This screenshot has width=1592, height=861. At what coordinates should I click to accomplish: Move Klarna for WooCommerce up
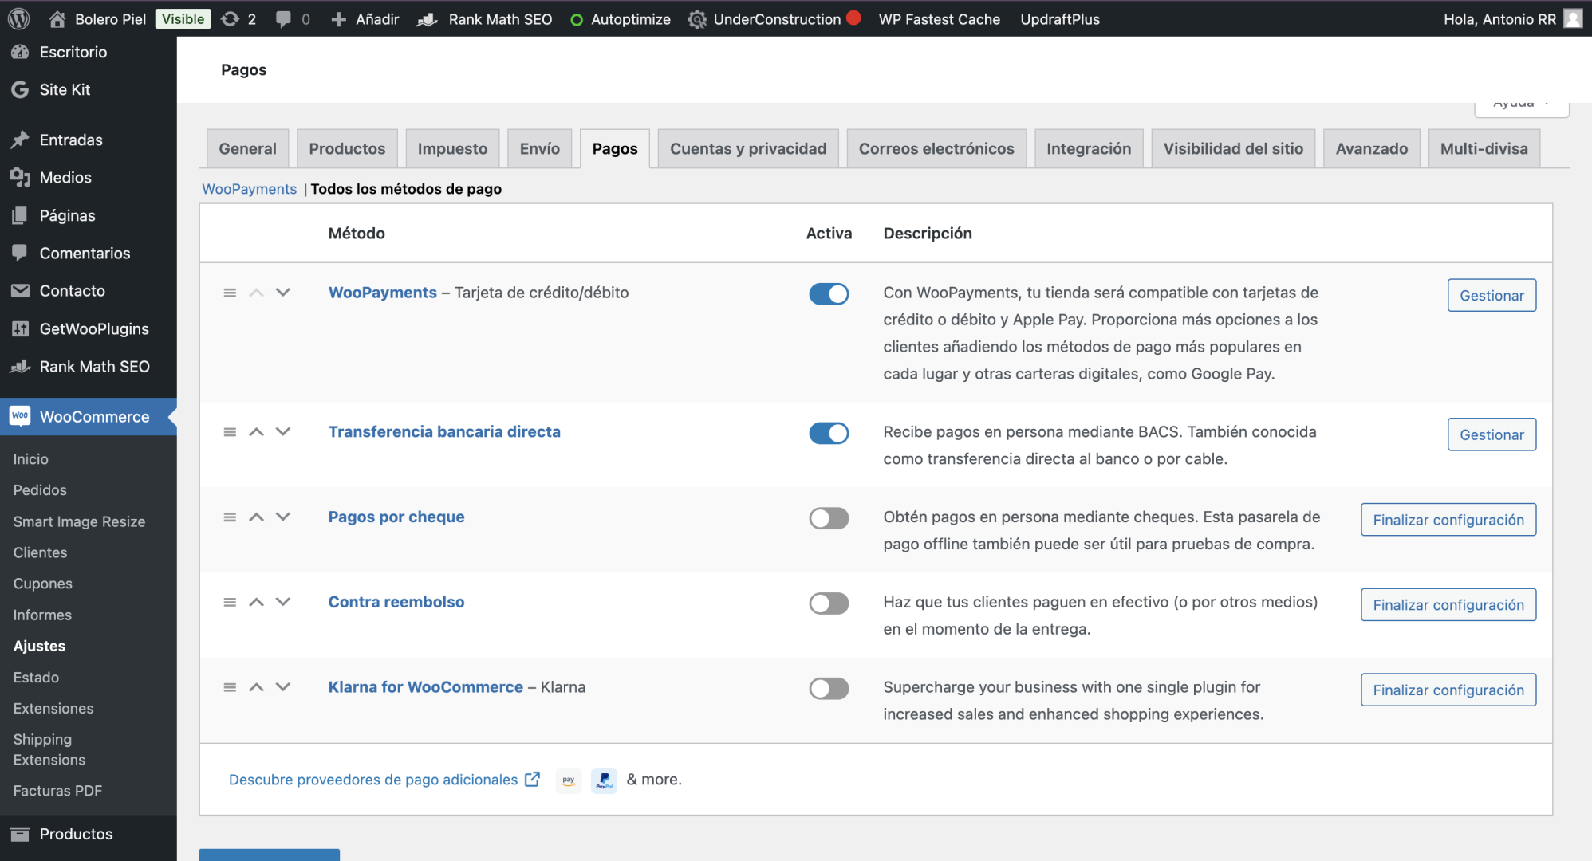click(x=256, y=687)
